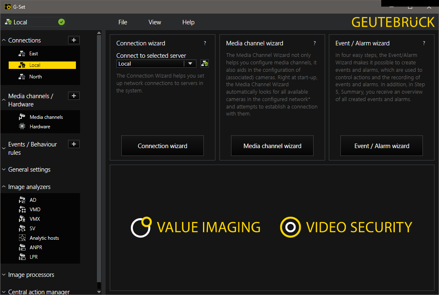Add a new connection with plus button

pos(74,40)
